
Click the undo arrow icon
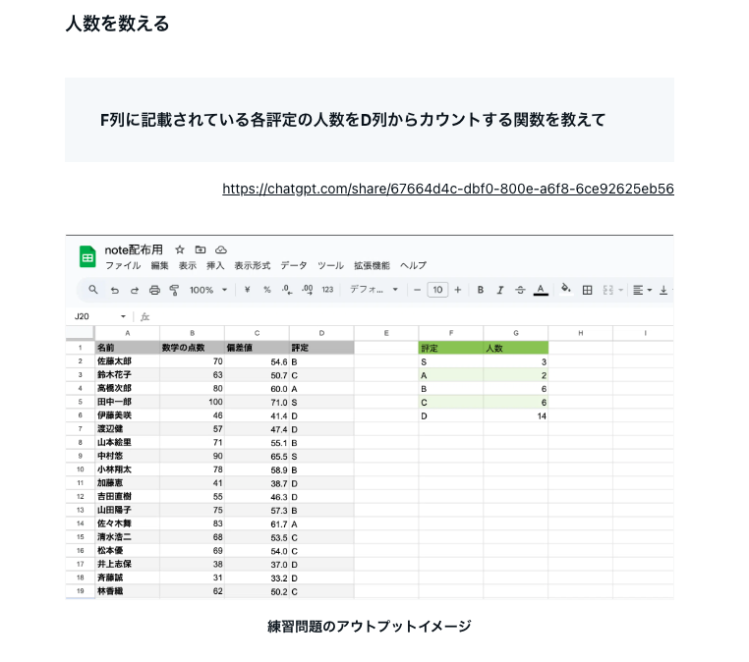tap(115, 290)
